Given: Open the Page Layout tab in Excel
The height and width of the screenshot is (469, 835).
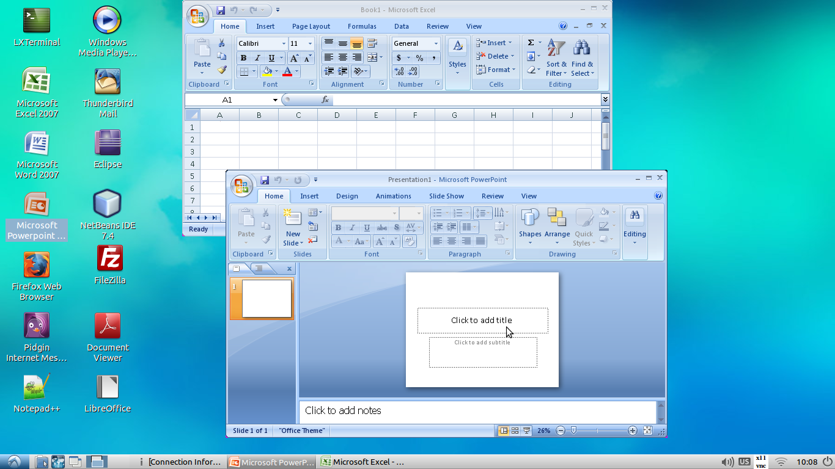Looking at the screenshot, I should (311, 26).
